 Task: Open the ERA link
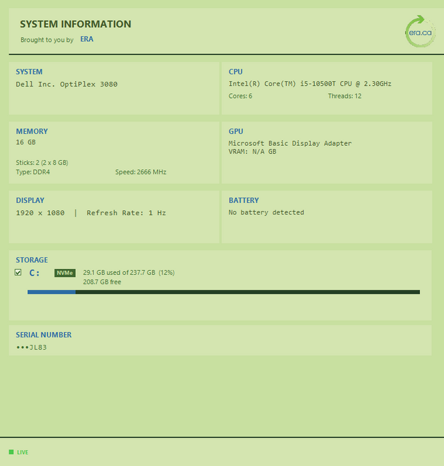coord(87,39)
